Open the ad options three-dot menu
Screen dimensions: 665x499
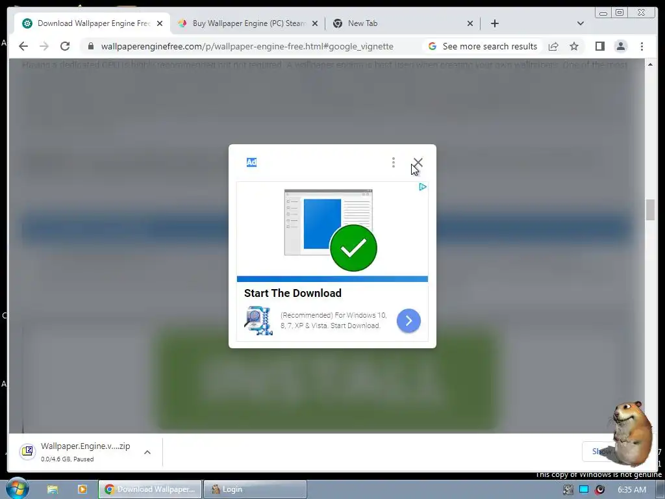pos(394,162)
